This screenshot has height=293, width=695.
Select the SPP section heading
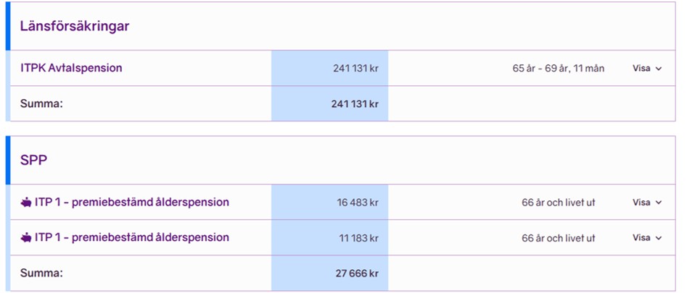33,160
